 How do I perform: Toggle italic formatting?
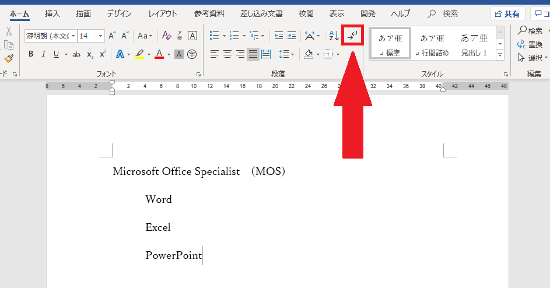pyautogui.click(x=44, y=54)
